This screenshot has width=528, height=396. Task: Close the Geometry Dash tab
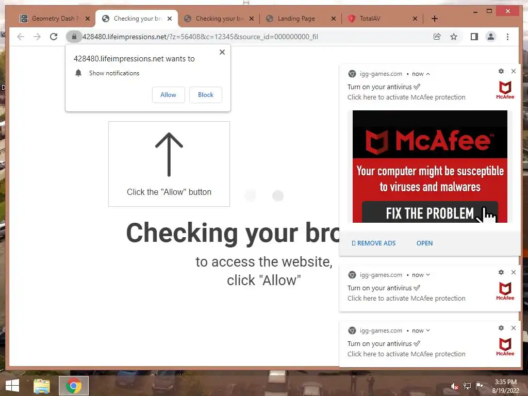88,19
